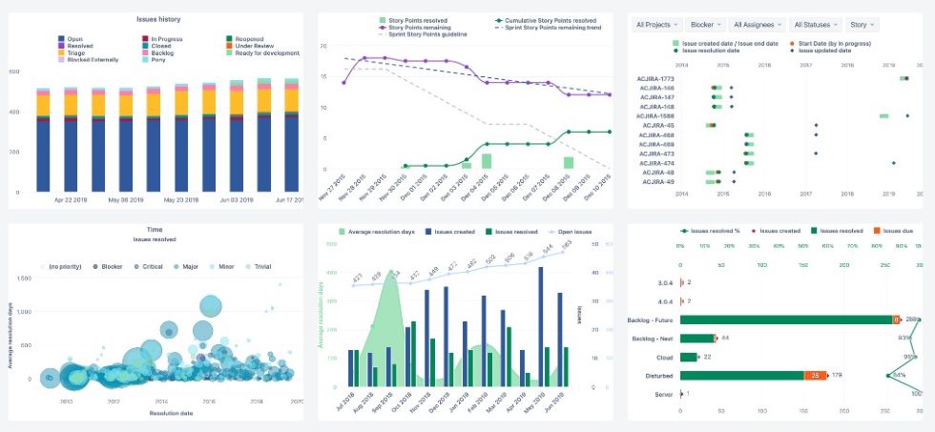Click the Issues due orange legend icon
The width and height of the screenshot is (935, 432).
[x=877, y=231]
